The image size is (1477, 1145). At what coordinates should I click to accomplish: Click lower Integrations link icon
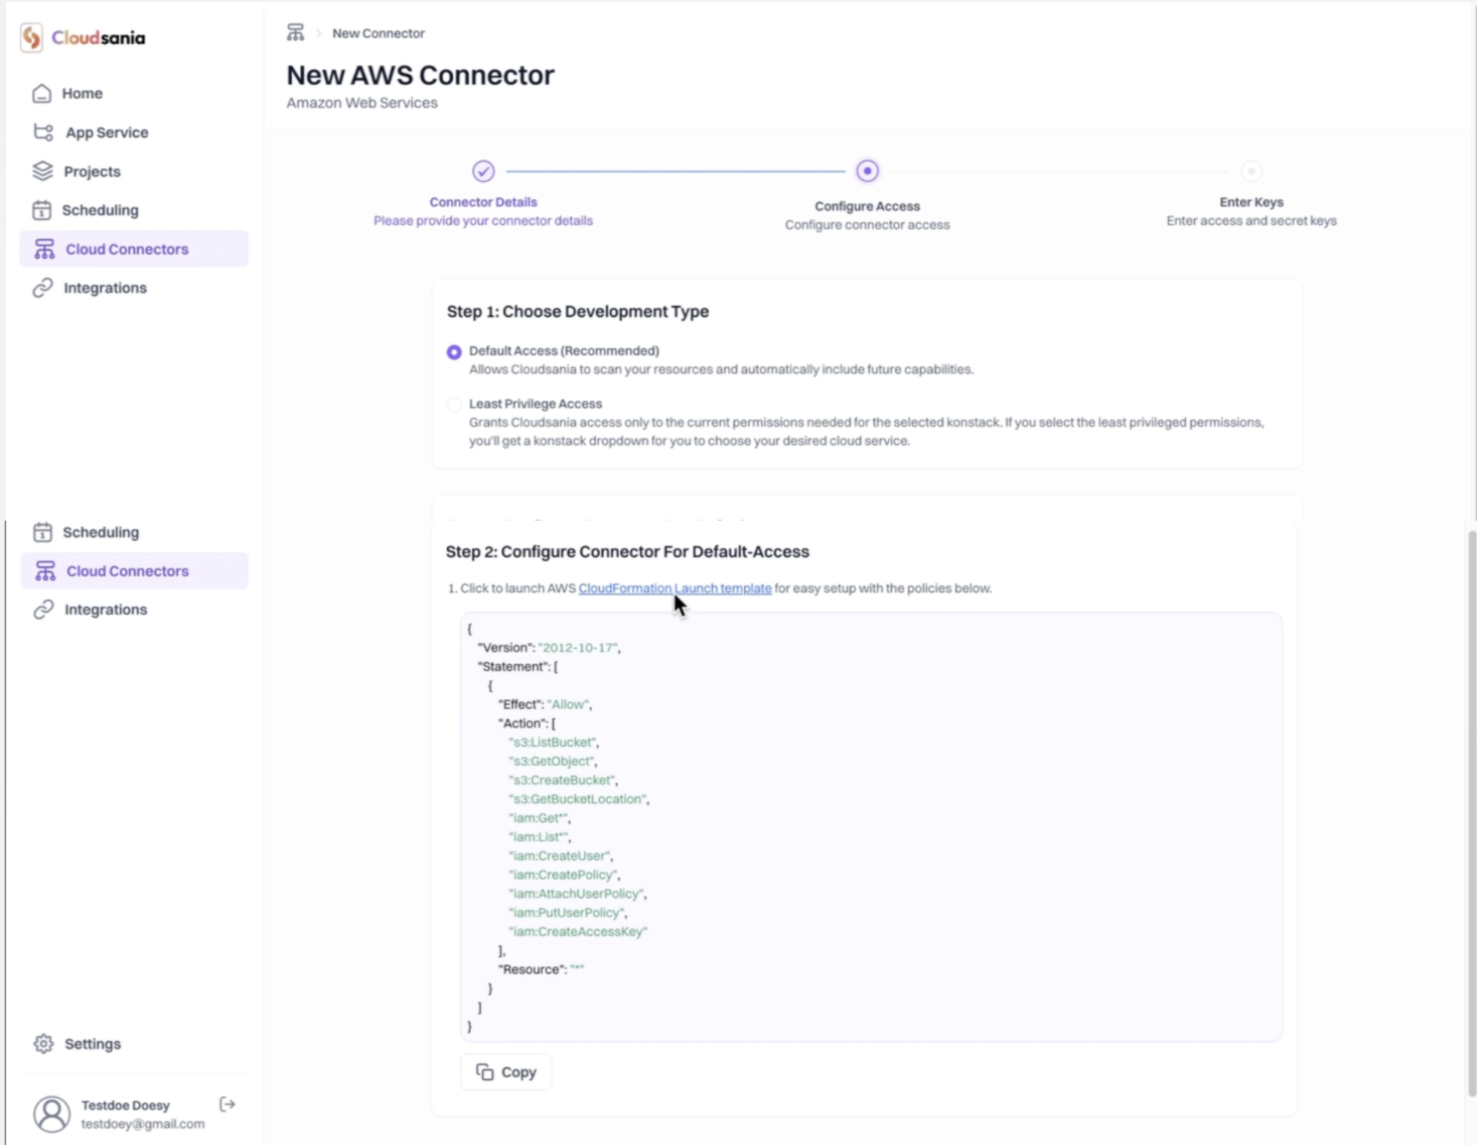(43, 610)
